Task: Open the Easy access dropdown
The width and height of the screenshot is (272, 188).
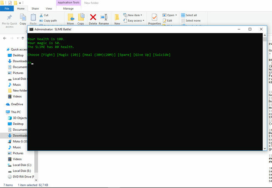Action: 134,20
